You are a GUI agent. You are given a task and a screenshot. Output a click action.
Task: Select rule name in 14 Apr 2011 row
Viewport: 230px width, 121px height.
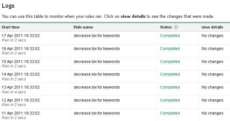point(97,74)
